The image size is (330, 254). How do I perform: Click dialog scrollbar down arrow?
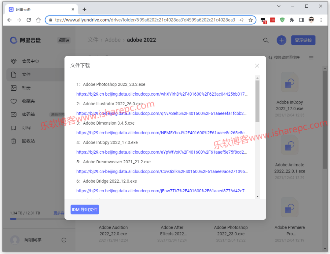(257, 197)
